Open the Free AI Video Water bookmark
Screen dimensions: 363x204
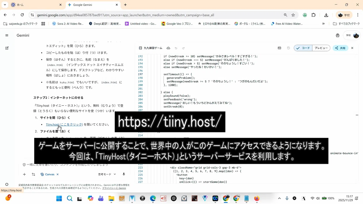pos(286,24)
